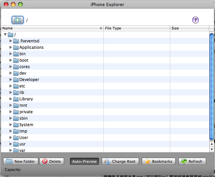This screenshot has height=177, width=215.
Task: Click the sbin folder icon
Action: [16, 118]
